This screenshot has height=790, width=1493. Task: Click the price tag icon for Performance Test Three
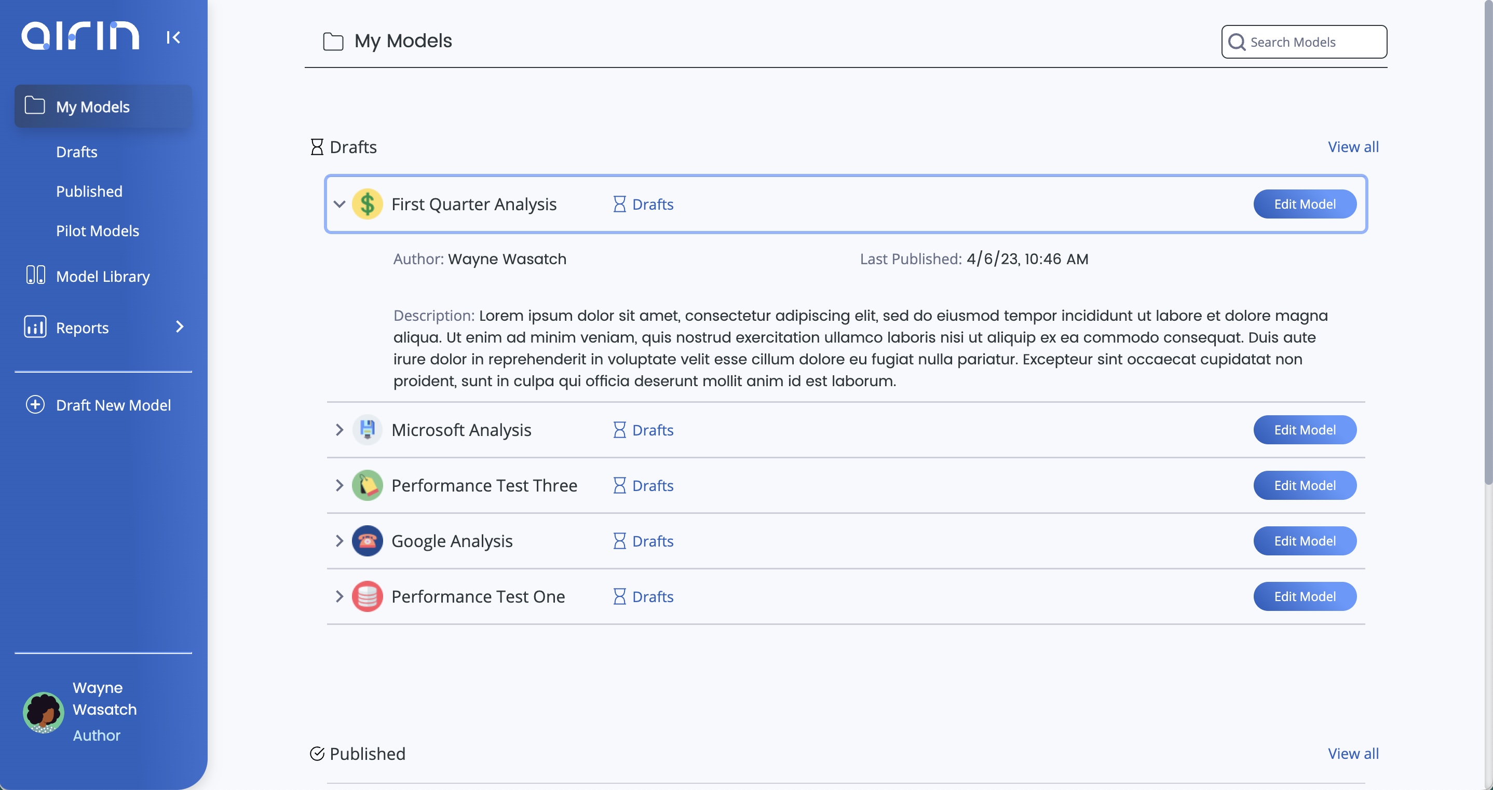pyautogui.click(x=367, y=485)
